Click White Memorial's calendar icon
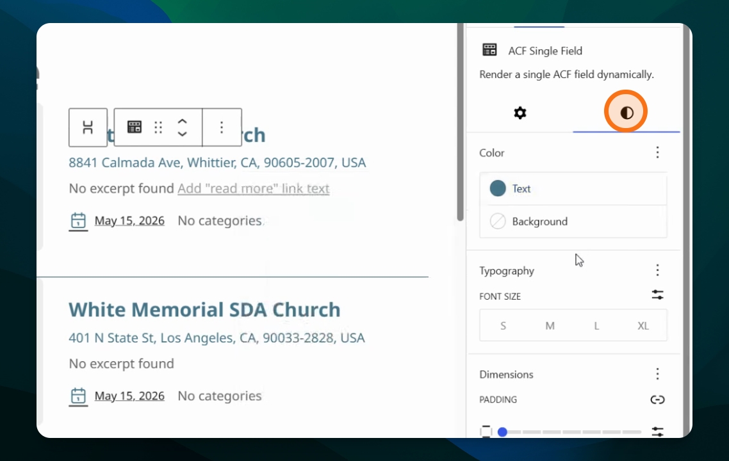 click(x=78, y=396)
